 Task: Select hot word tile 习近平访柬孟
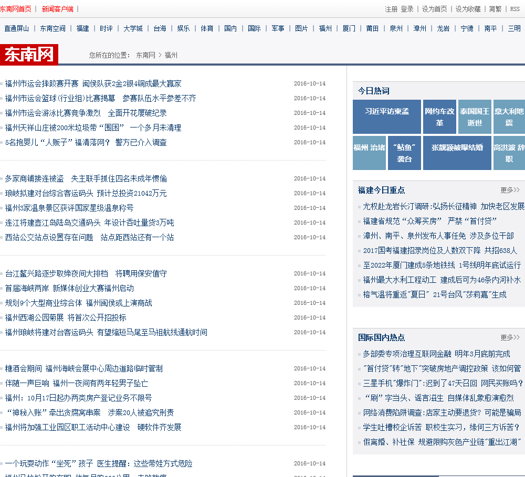(x=387, y=116)
